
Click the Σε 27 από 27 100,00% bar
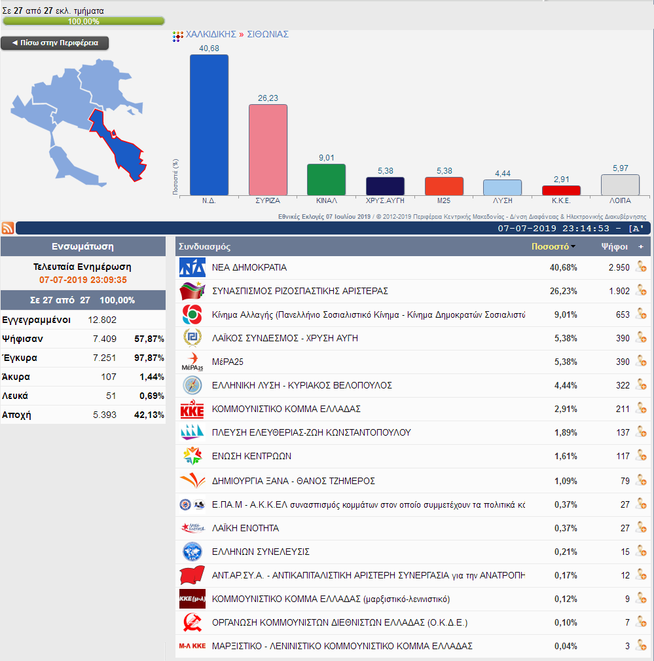pyautogui.click(x=83, y=300)
